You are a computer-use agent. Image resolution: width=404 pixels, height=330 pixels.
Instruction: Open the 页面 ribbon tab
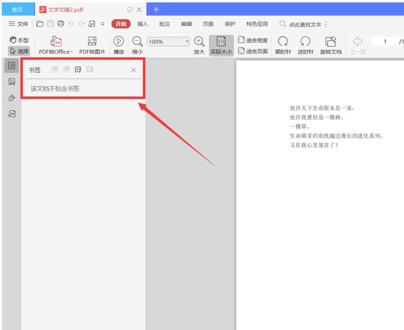click(208, 24)
